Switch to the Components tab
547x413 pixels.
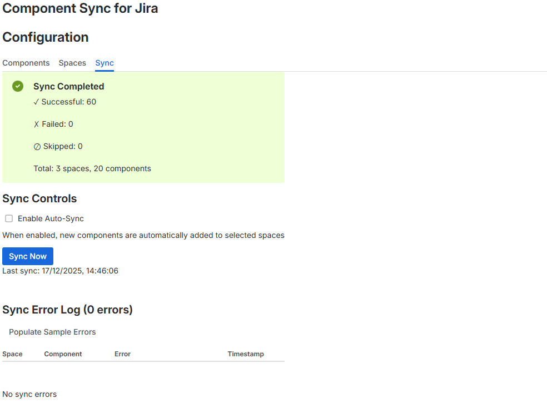[x=26, y=63]
